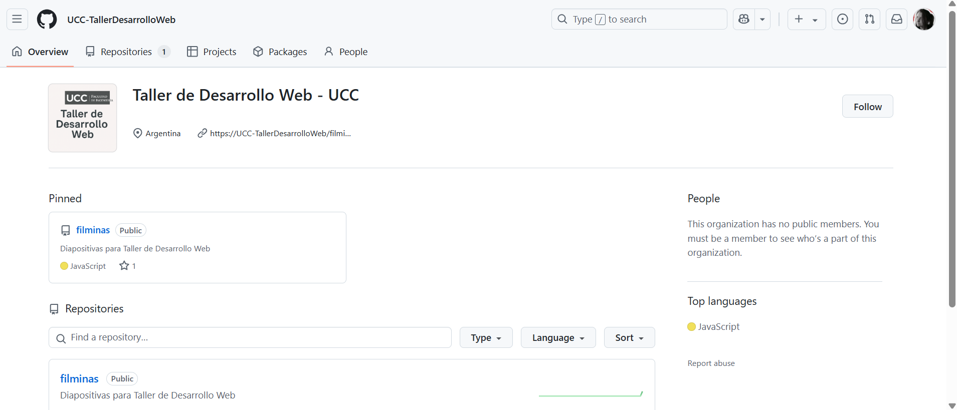Click the Public badge on pinned filminas
The image size is (957, 410).
click(131, 230)
